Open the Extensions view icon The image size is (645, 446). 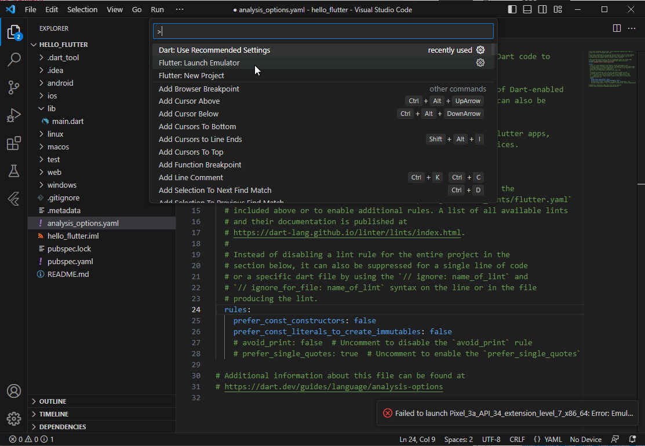coord(13,144)
